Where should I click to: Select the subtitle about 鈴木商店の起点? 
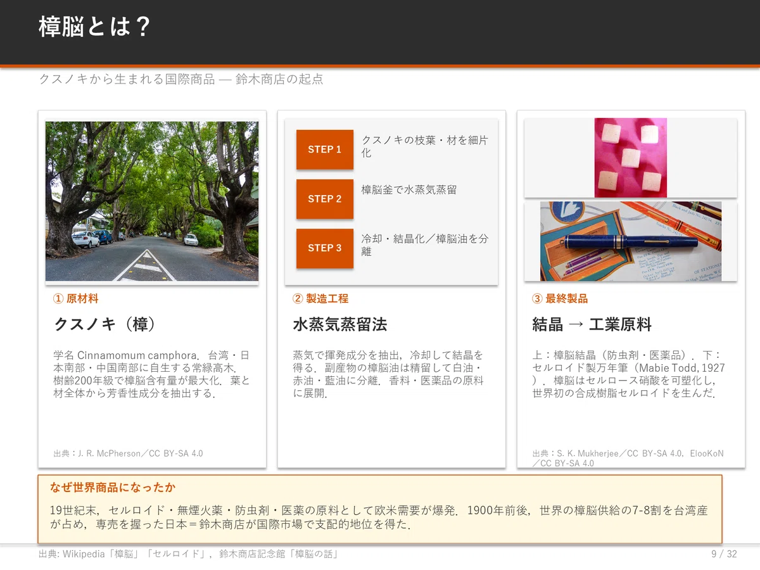tap(181, 80)
